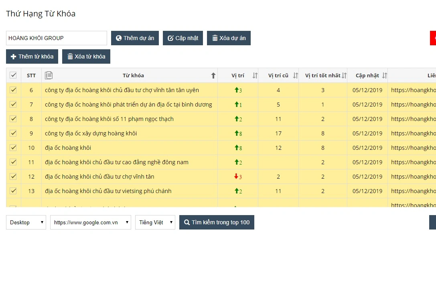This screenshot has width=436, height=300.
Task: Click the HOÀNG KHÔI GROUP project name field
Action: 56,38
